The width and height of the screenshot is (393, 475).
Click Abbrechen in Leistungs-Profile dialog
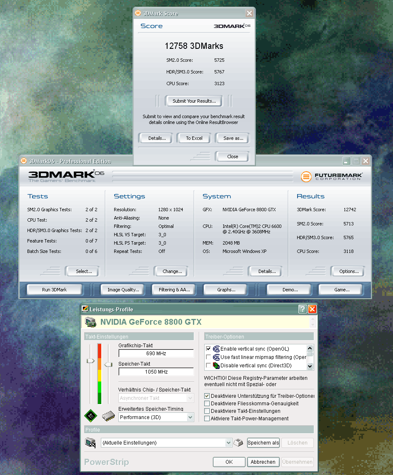[263, 462]
